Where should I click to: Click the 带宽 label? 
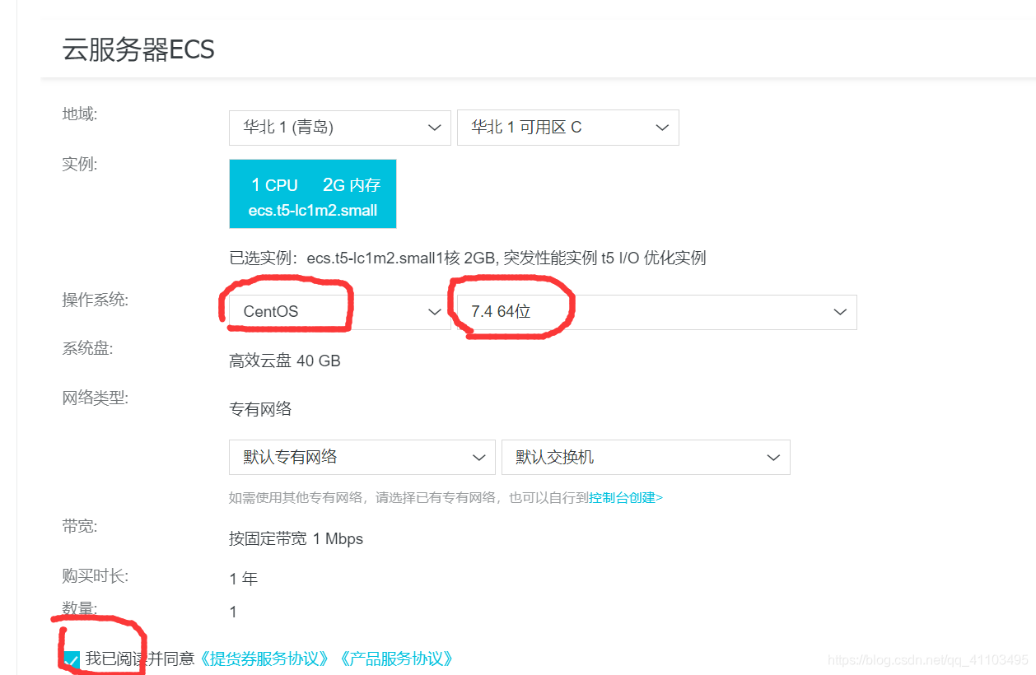click(80, 526)
